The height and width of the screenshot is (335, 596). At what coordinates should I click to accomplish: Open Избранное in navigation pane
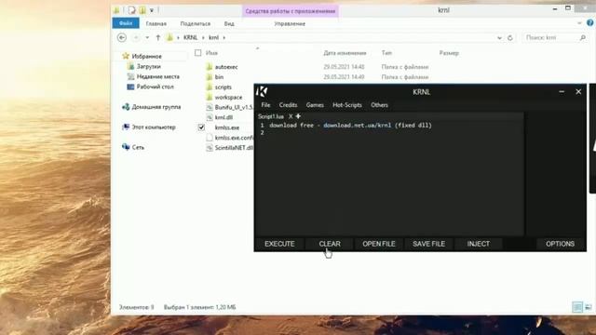[x=146, y=56]
